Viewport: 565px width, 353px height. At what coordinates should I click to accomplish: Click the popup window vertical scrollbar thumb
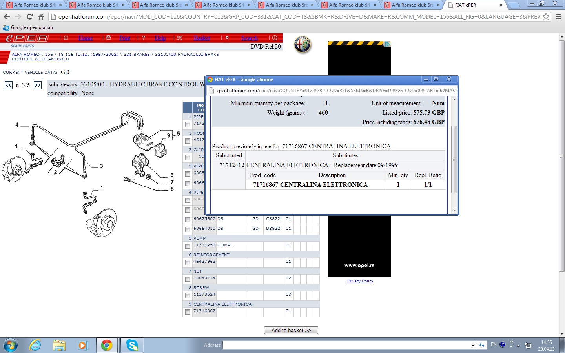[x=454, y=159]
